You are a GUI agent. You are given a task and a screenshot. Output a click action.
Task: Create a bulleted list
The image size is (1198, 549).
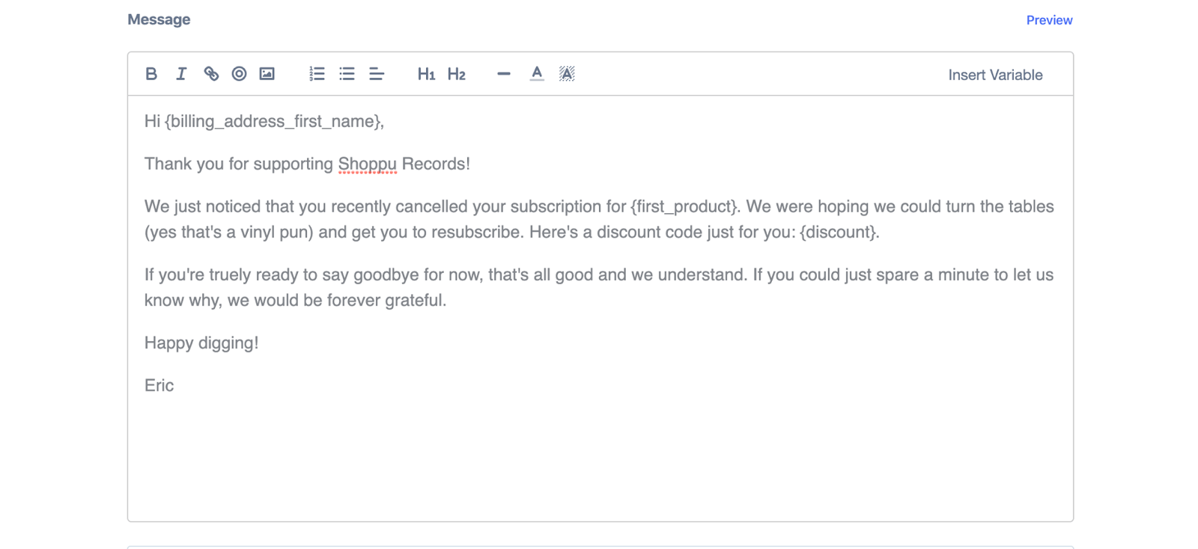tap(347, 74)
